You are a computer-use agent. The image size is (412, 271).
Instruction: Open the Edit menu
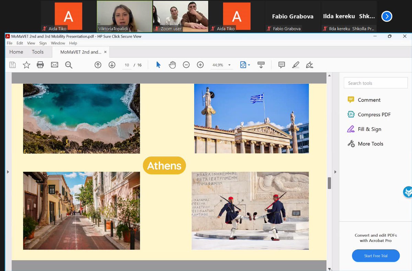pos(20,43)
